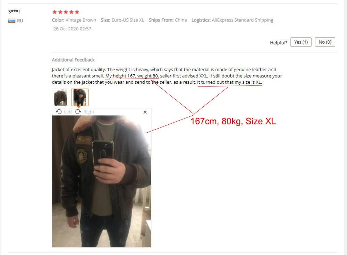Screen dimensions: 347x255
Task: Click the rotate Right icon
Action: [x=78, y=112]
